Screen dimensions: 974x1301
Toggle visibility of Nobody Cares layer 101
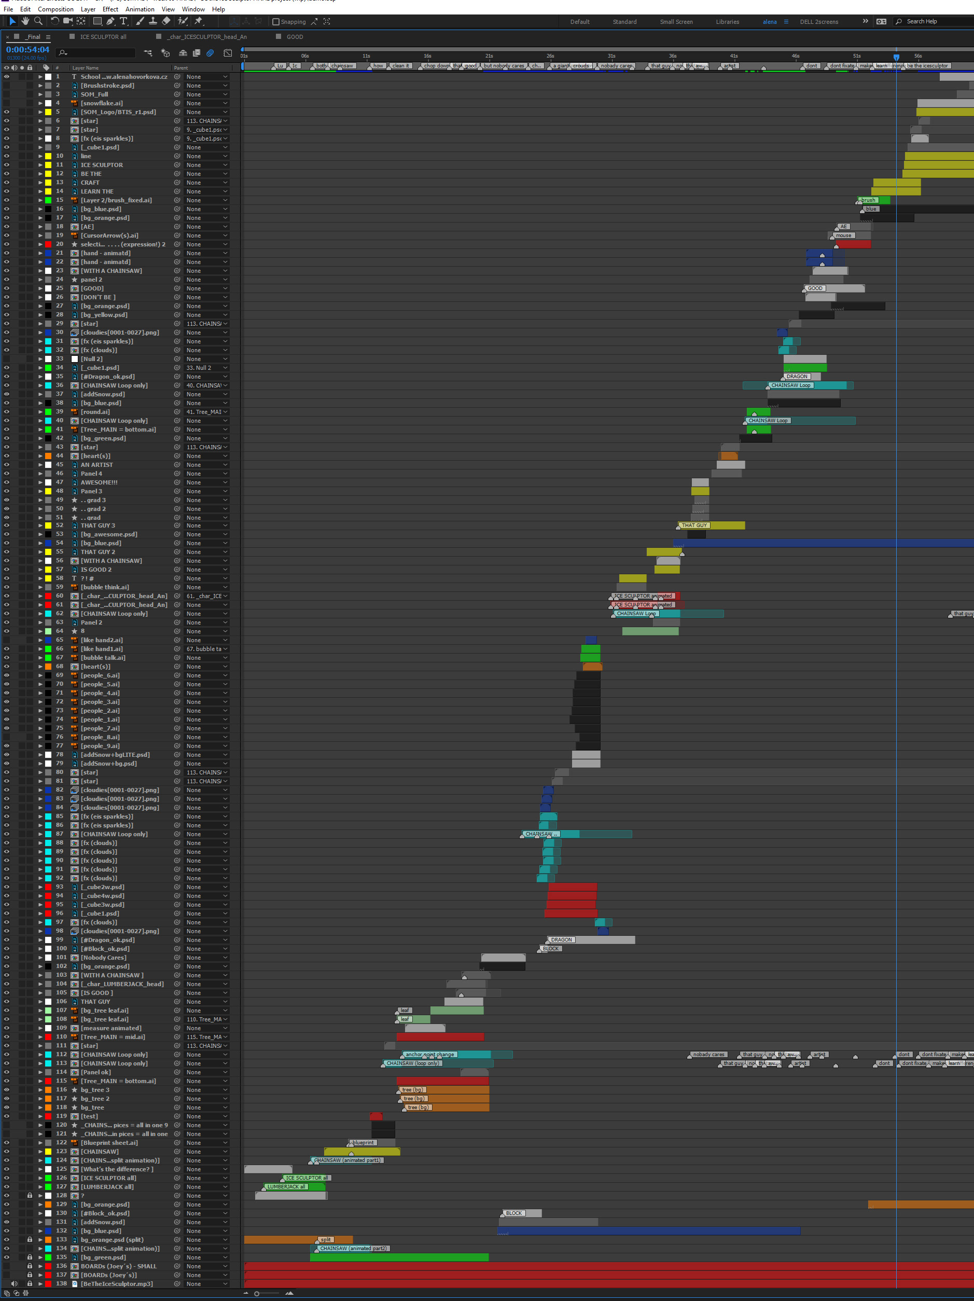pyautogui.click(x=6, y=958)
